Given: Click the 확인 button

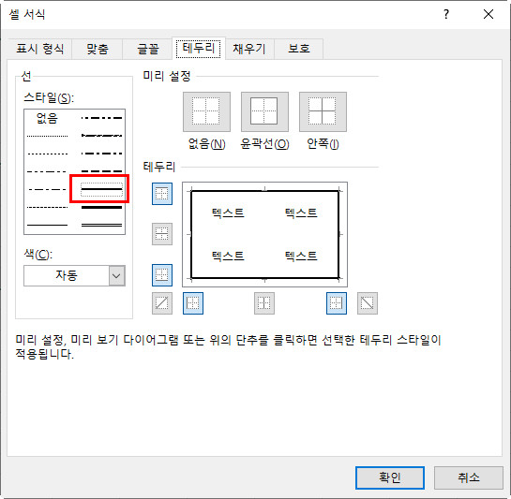Looking at the screenshot, I should tap(390, 477).
